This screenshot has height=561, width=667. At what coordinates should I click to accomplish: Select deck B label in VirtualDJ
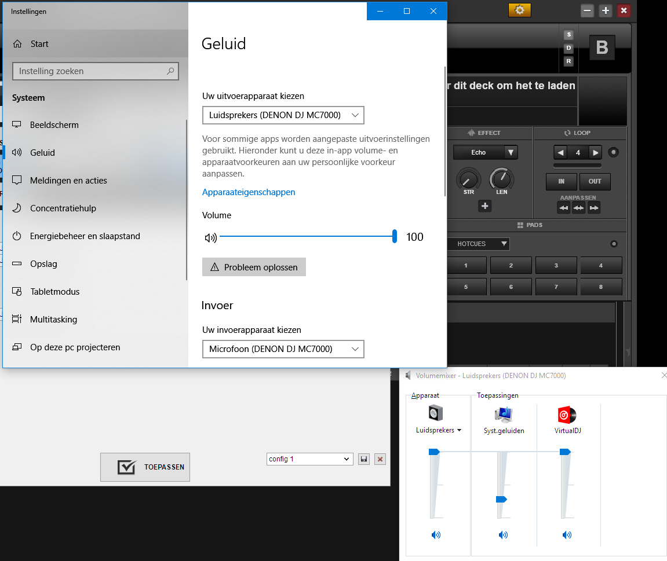coord(602,47)
